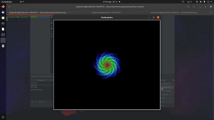This screenshot has width=214, height=120.
Task: Open the terminal hamburger menu
Action: (x=194, y=7)
